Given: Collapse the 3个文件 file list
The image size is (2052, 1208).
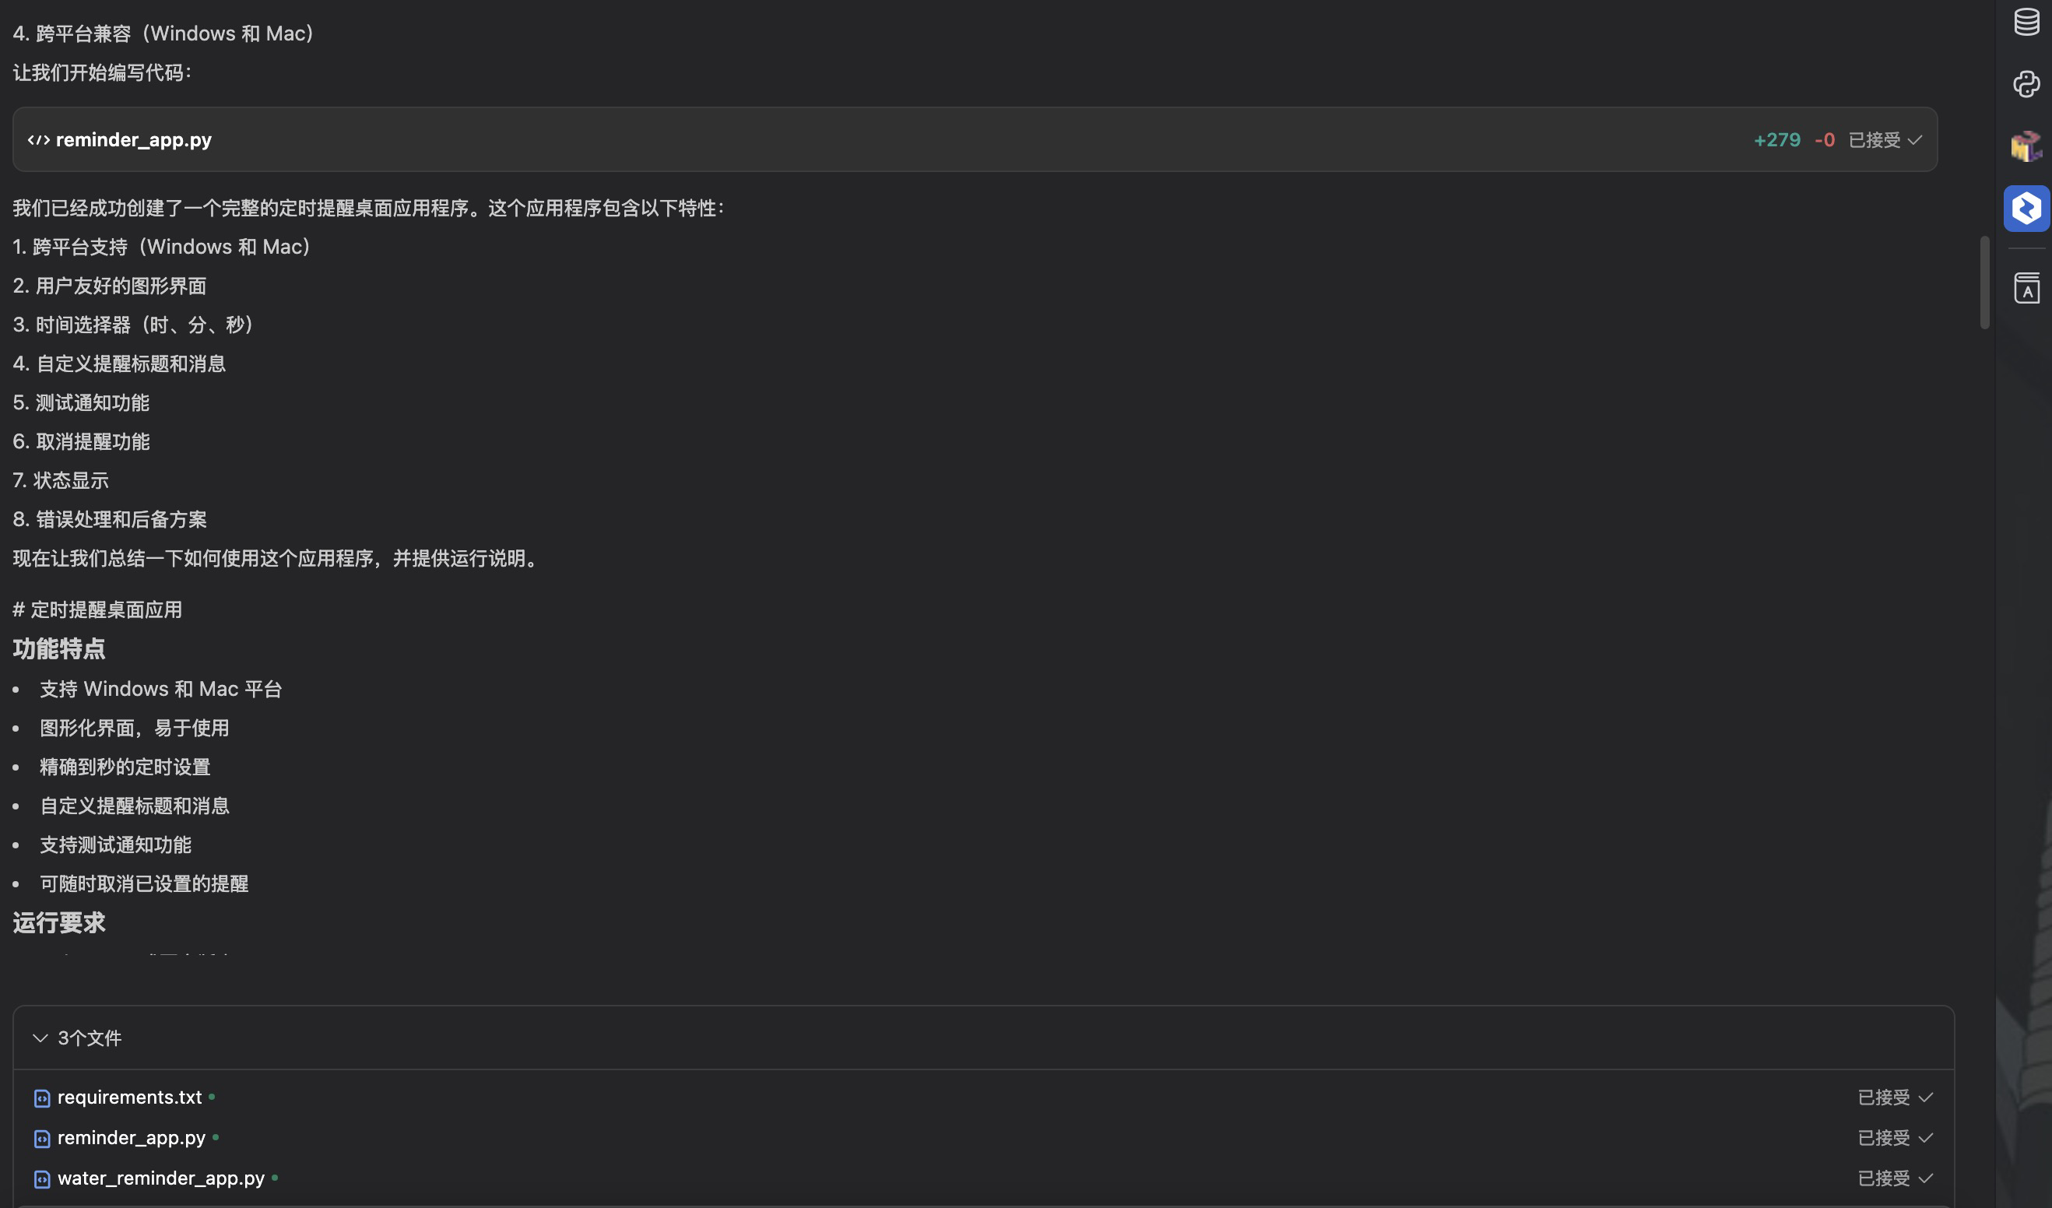Looking at the screenshot, I should tap(40, 1038).
